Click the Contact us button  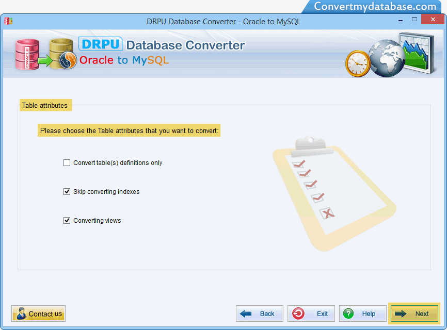(x=39, y=314)
